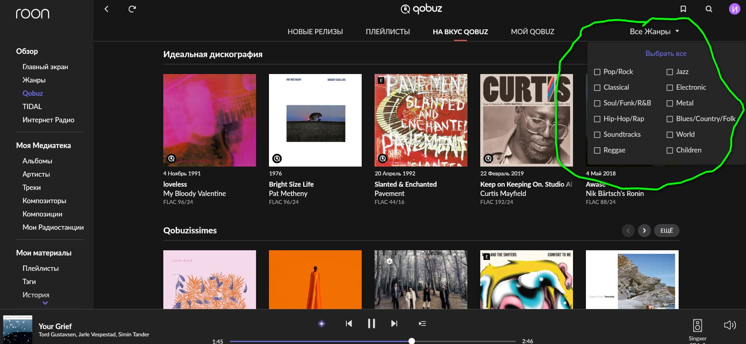Open now playing album thumbnail
746x344 pixels.
[x=18, y=330]
